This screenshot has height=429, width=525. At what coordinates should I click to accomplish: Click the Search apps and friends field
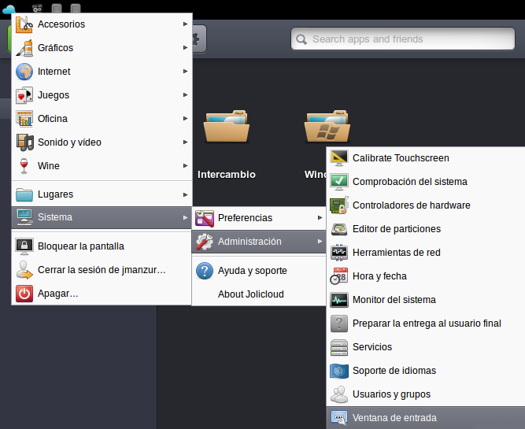(x=403, y=39)
